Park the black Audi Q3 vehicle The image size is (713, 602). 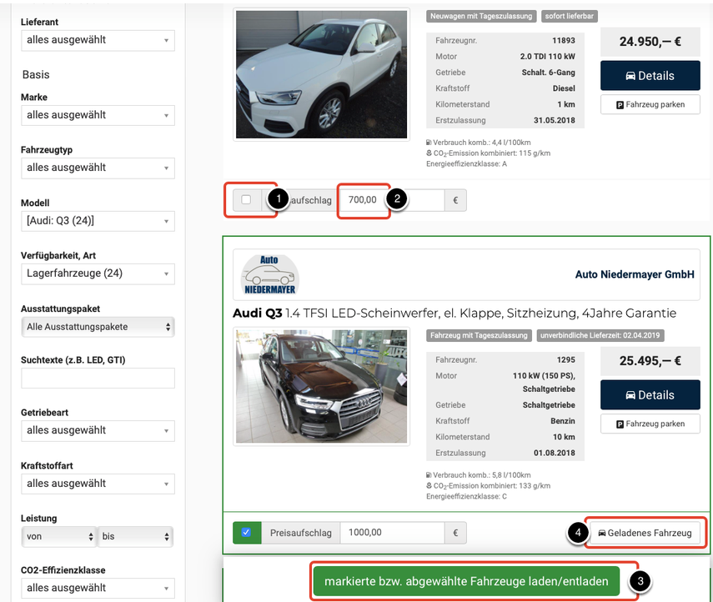650,424
